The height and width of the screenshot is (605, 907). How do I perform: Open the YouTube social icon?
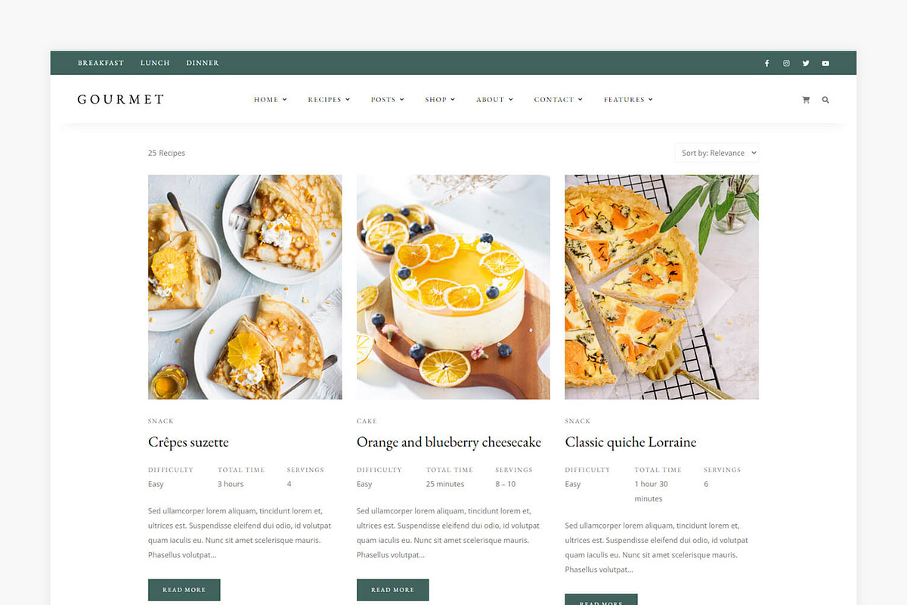825,64
